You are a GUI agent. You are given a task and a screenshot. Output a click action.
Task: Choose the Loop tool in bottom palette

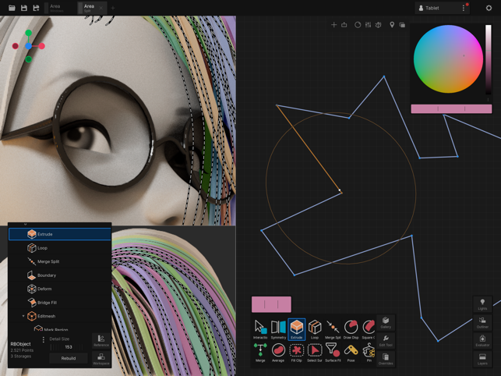click(x=315, y=329)
